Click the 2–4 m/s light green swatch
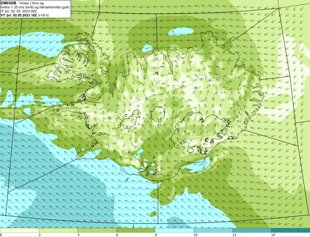 coord(58,230)
